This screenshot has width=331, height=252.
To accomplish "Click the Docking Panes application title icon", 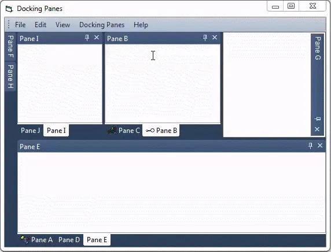I will 9,9.
